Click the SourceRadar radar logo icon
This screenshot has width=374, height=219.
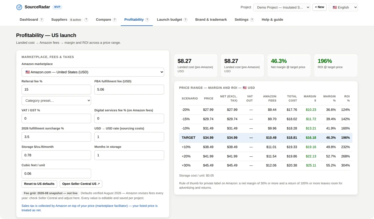pyautogui.click(x=19, y=7)
